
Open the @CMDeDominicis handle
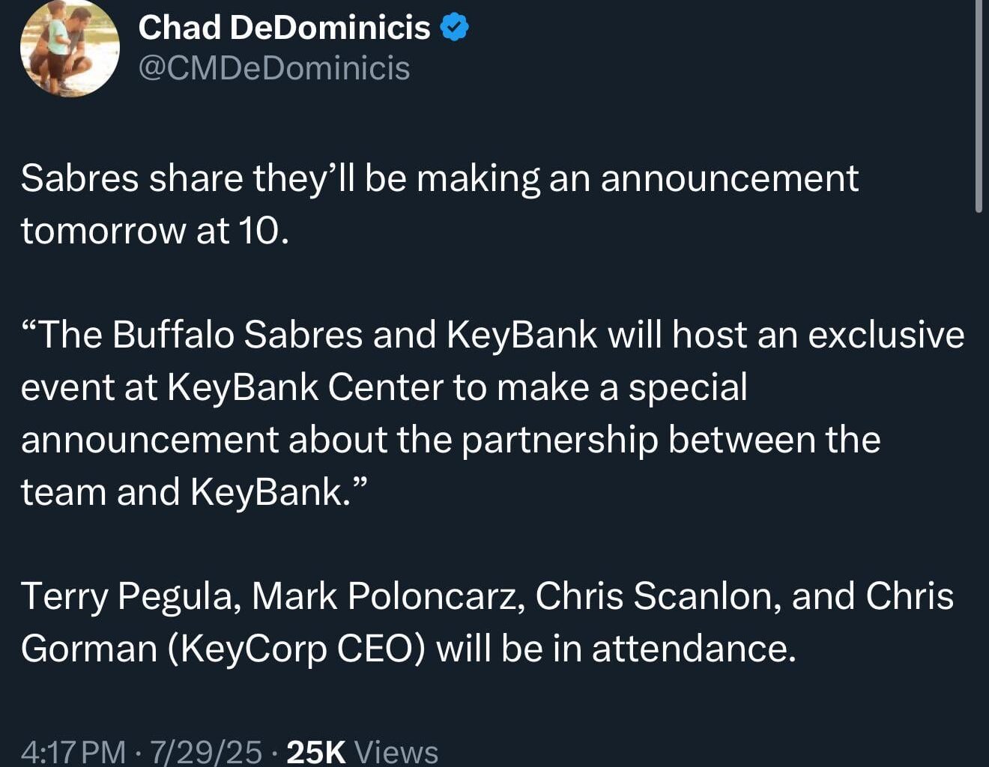click(273, 69)
